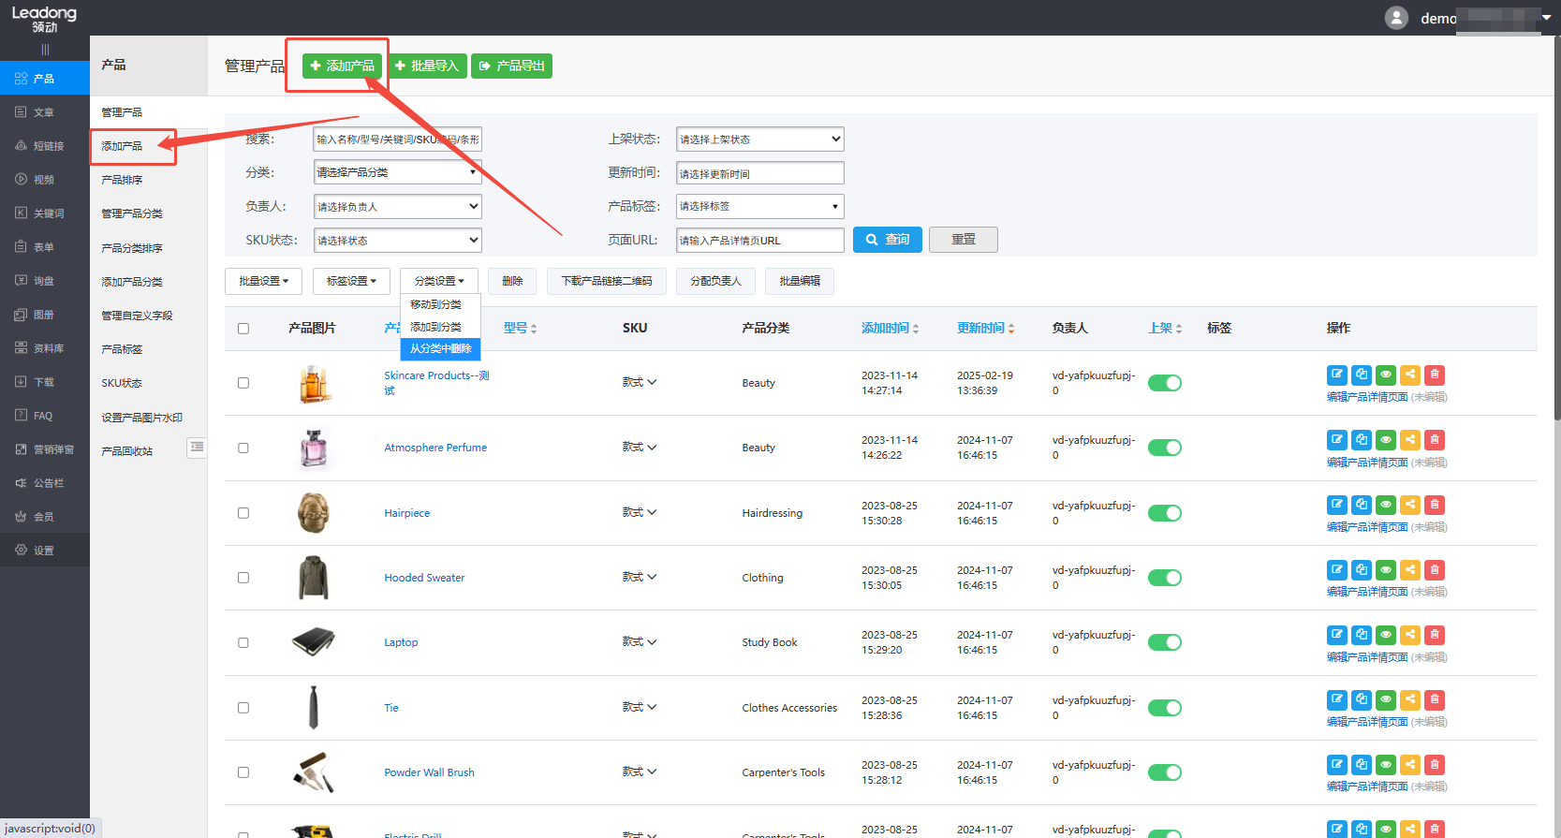The width and height of the screenshot is (1561, 838).
Task: Open the 视频 section in the sidebar
Action: (44, 180)
